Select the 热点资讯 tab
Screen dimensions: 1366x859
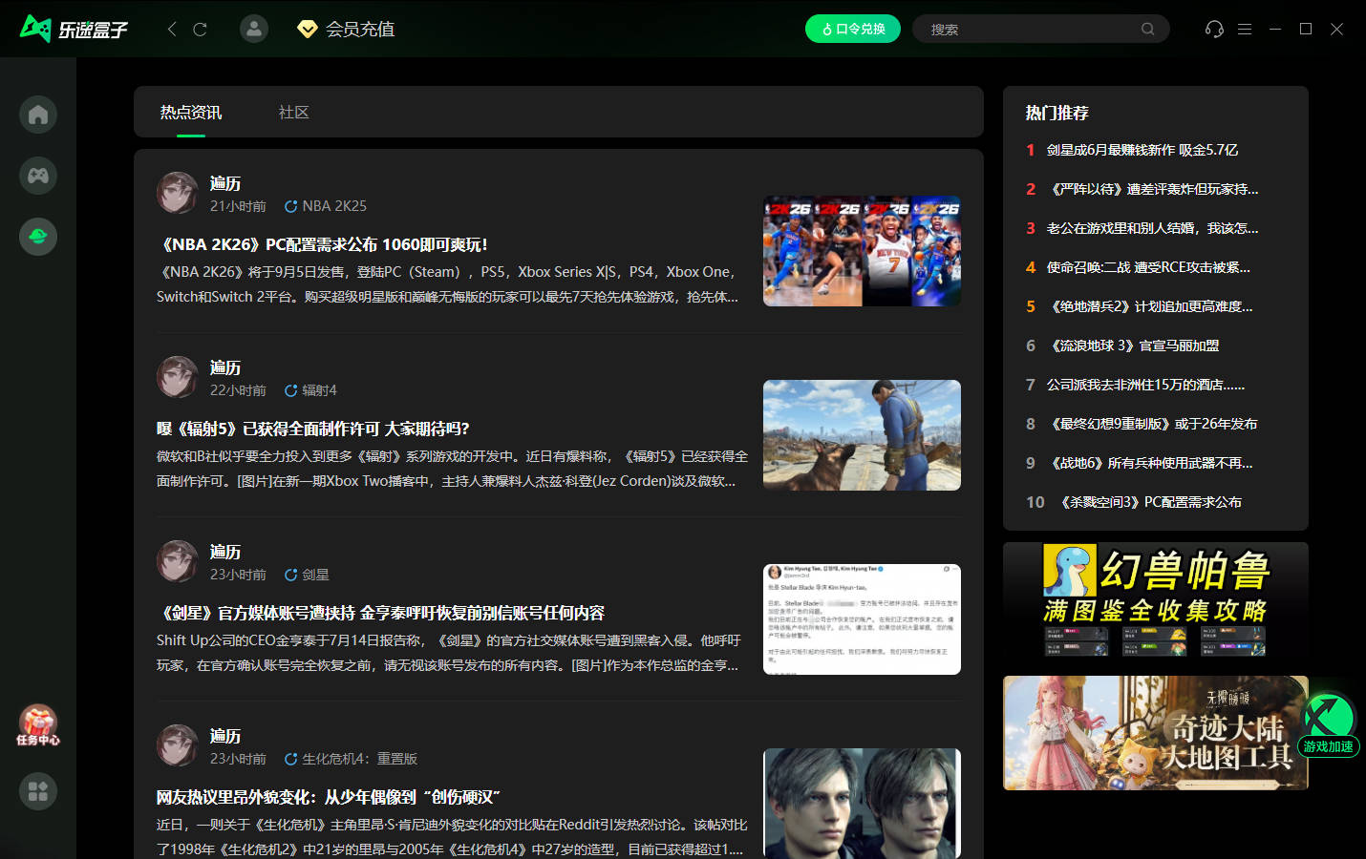(x=190, y=112)
